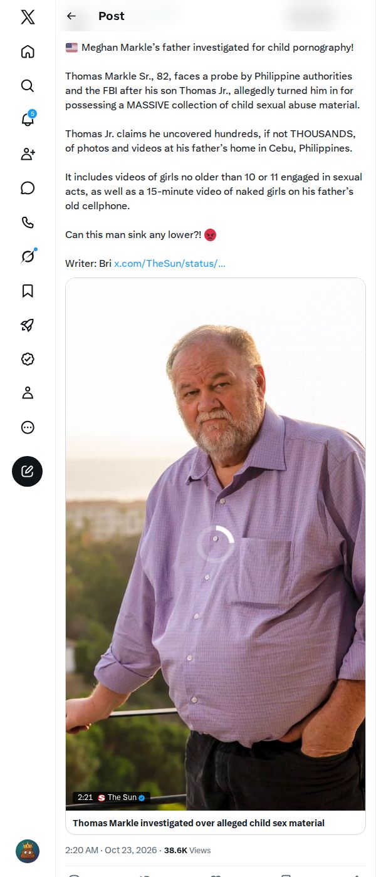Viewport: 376px width, 877px height.
Task: Open the Profile person icon
Action: [x=28, y=393]
